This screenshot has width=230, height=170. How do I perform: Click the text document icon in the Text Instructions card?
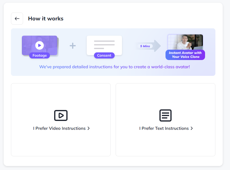166,115
